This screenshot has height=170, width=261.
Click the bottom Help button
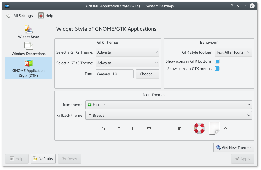17,159
